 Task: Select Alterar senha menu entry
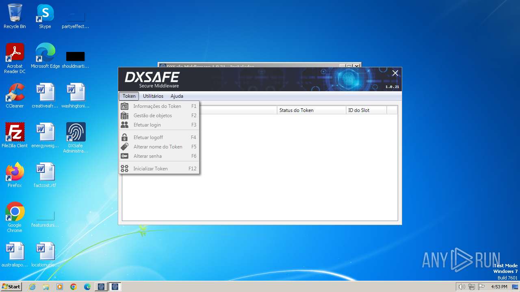tap(159, 156)
